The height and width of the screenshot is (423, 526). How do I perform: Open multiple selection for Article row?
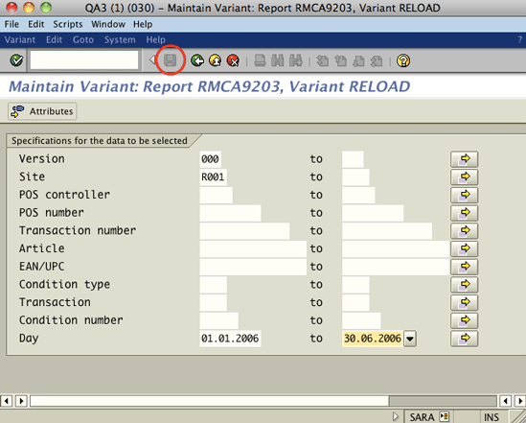tap(465, 248)
